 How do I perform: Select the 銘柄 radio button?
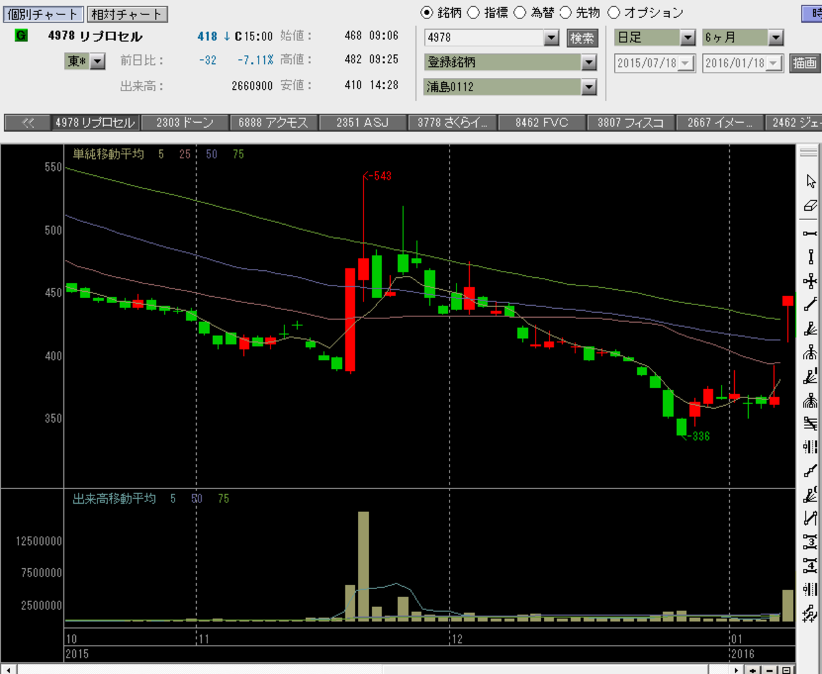427,13
